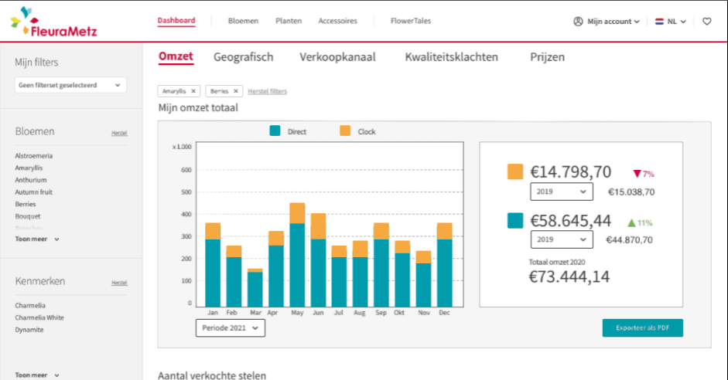Click the Mar bar in the chart
The image size is (728, 380).
[x=255, y=288]
